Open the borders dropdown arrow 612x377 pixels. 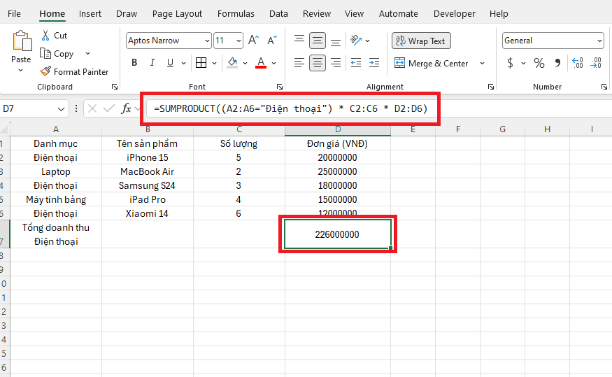pos(214,63)
